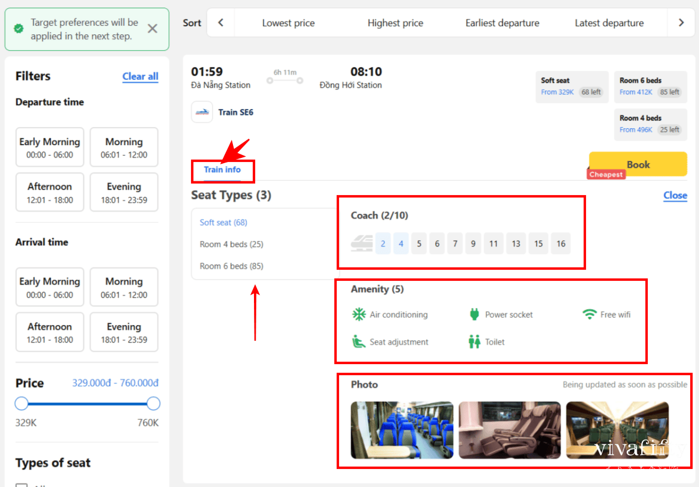The image size is (699, 487).
Task: Sort by Latest departure
Action: [x=609, y=23]
